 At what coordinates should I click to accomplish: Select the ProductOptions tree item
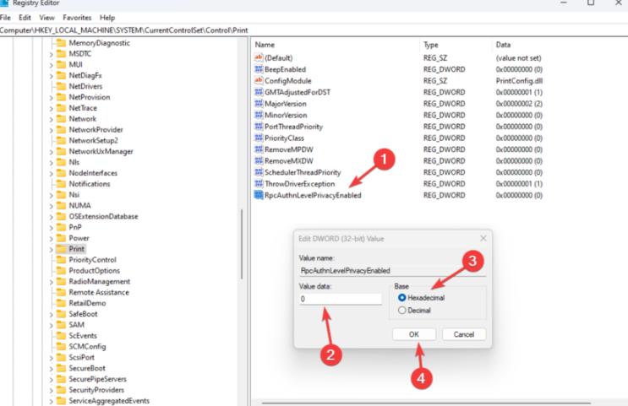[94, 270]
